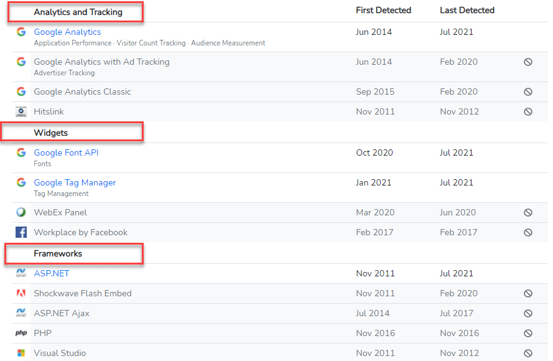This screenshot has height=361, width=553.
Task: Click the First Detected column header
Action: point(383,10)
